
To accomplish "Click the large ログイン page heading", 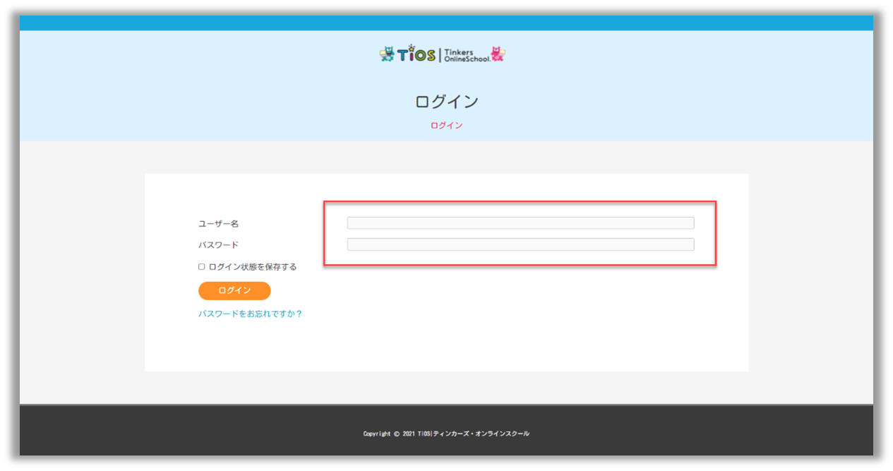I will (x=446, y=102).
